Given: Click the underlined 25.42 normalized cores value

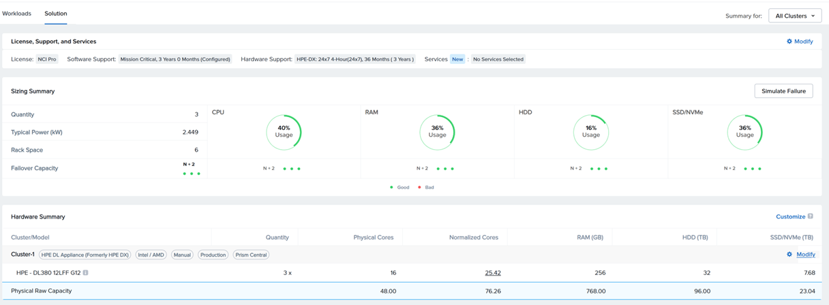Looking at the screenshot, I should tap(493, 273).
